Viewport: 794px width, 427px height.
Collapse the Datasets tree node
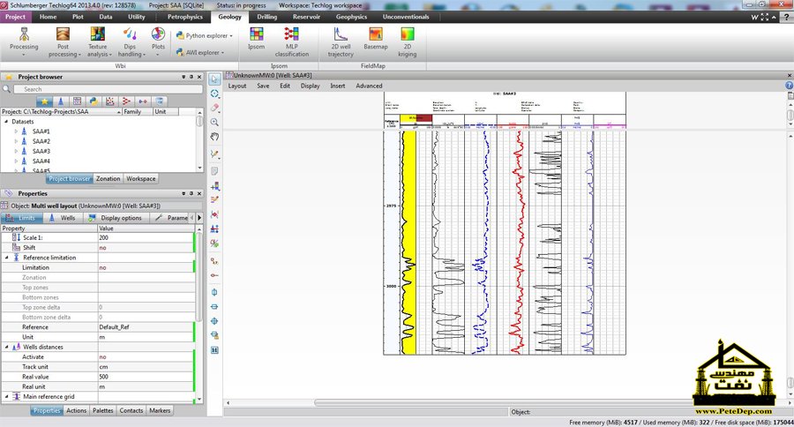click(x=6, y=122)
